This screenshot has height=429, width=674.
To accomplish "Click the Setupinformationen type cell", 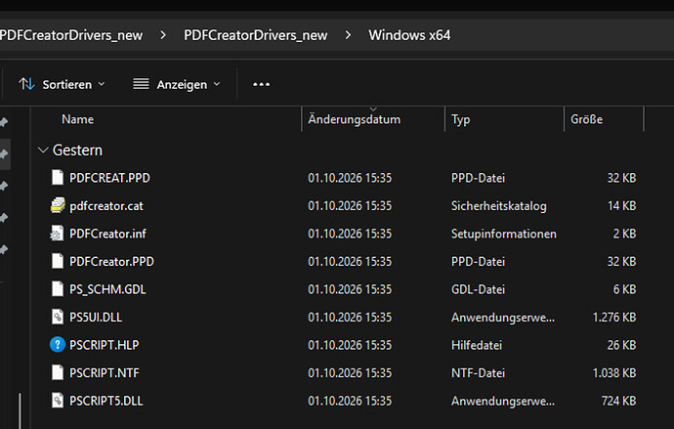I will [x=504, y=234].
